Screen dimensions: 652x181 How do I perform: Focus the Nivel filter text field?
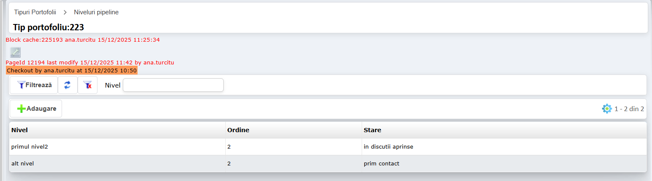[173, 85]
